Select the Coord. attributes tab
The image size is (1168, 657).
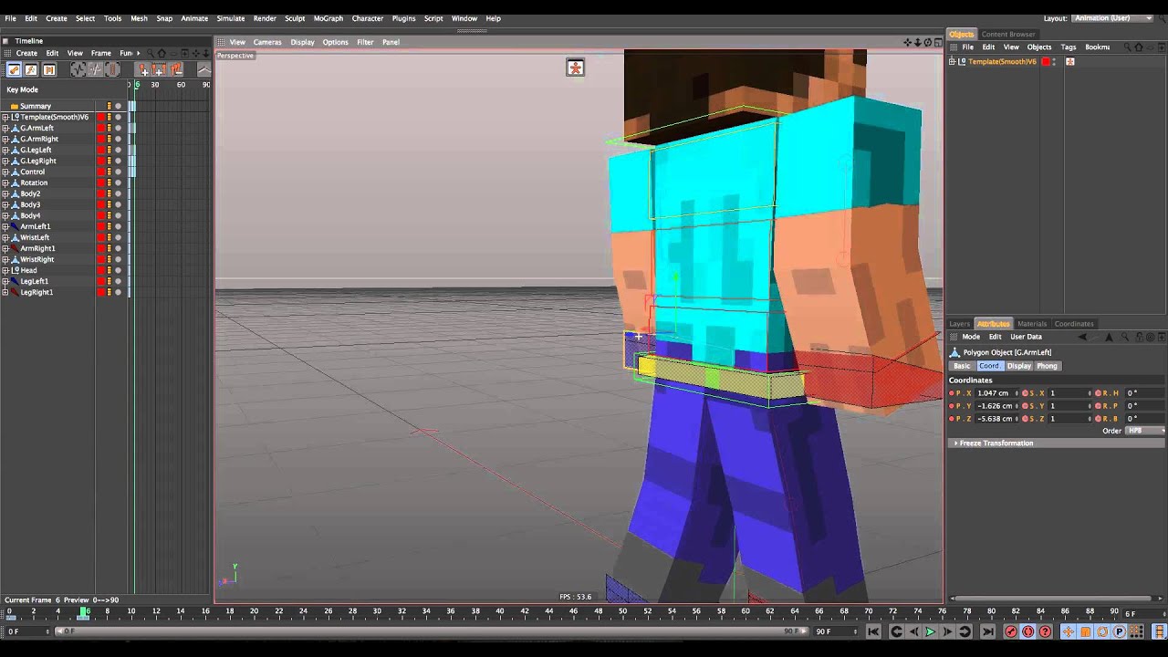click(989, 366)
